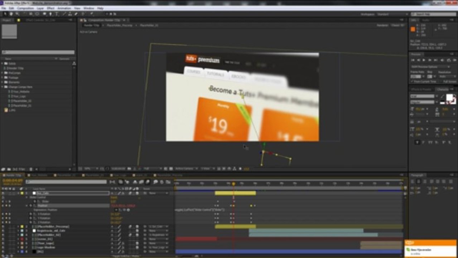This screenshot has height=258, width=458.
Task: Select the Unified Camera tool
Action: [x=31, y=14]
